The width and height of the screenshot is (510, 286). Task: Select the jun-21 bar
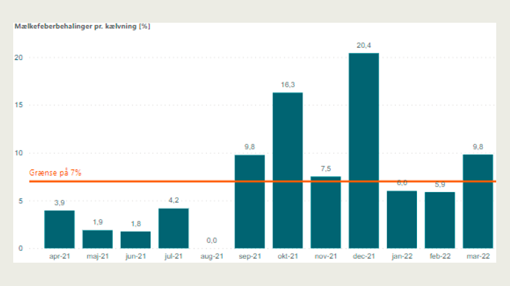pos(136,239)
